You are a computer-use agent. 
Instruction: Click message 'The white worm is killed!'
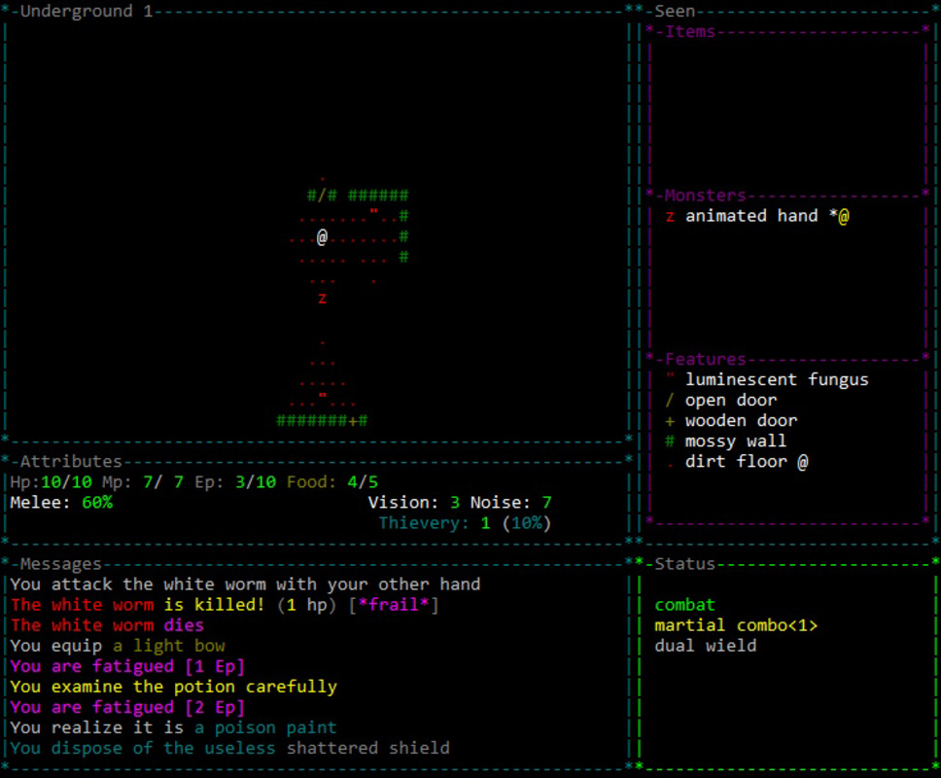(x=137, y=605)
